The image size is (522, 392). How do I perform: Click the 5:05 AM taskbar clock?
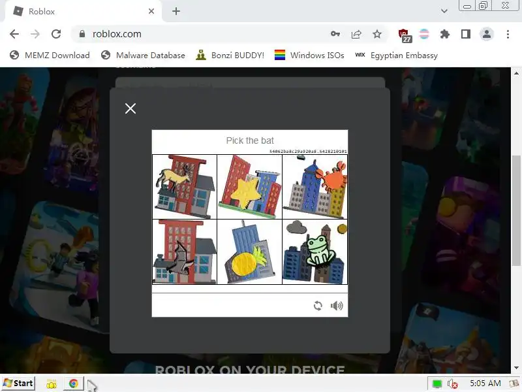(x=485, y=384)
